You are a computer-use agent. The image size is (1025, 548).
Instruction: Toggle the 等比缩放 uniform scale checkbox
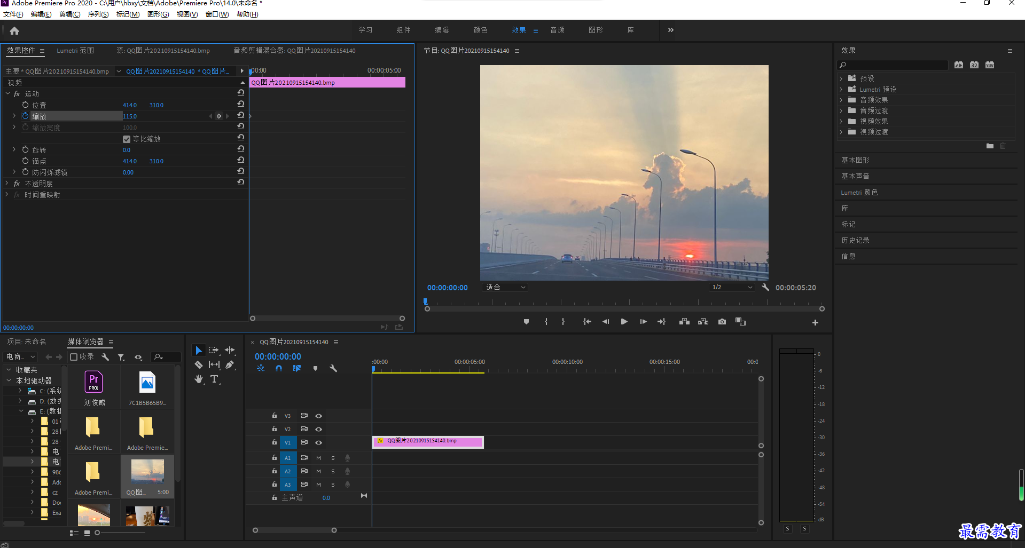point(127,139)
